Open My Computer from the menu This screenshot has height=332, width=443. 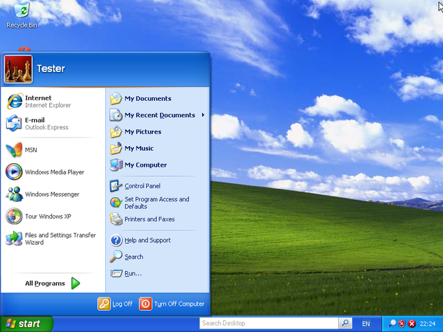(x=145, y=165)
